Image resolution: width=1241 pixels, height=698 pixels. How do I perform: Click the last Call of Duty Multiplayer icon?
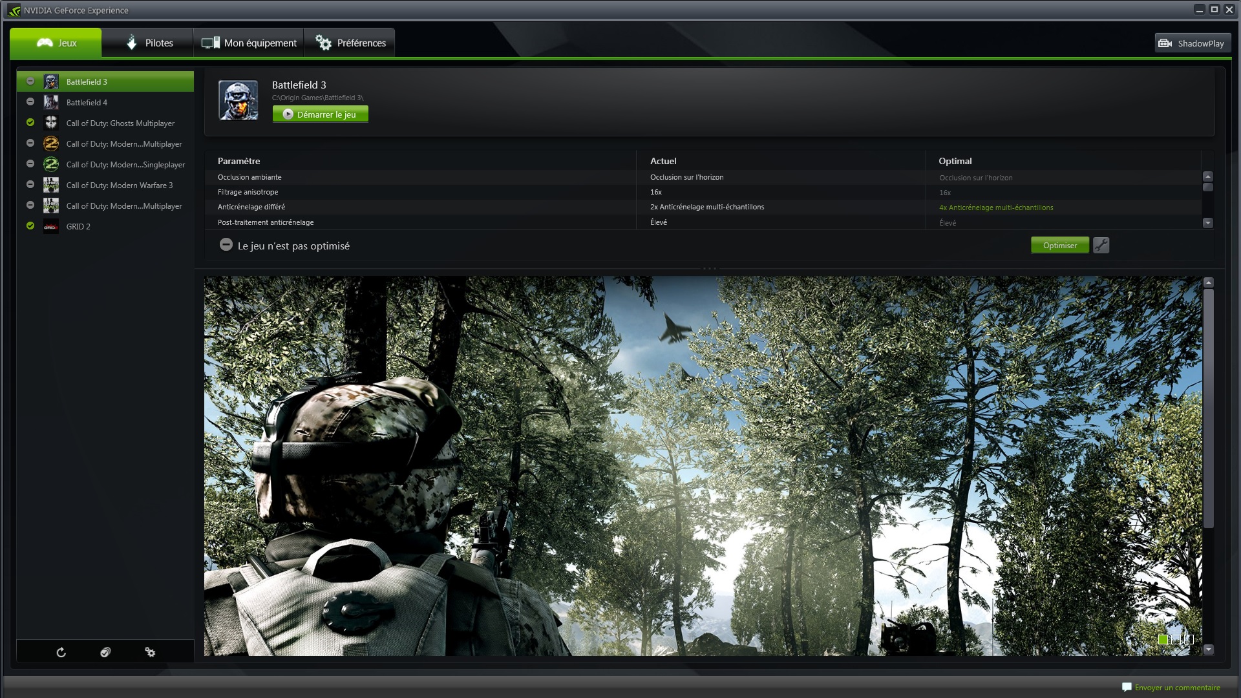pyautogui.click(x=51, y=206)
